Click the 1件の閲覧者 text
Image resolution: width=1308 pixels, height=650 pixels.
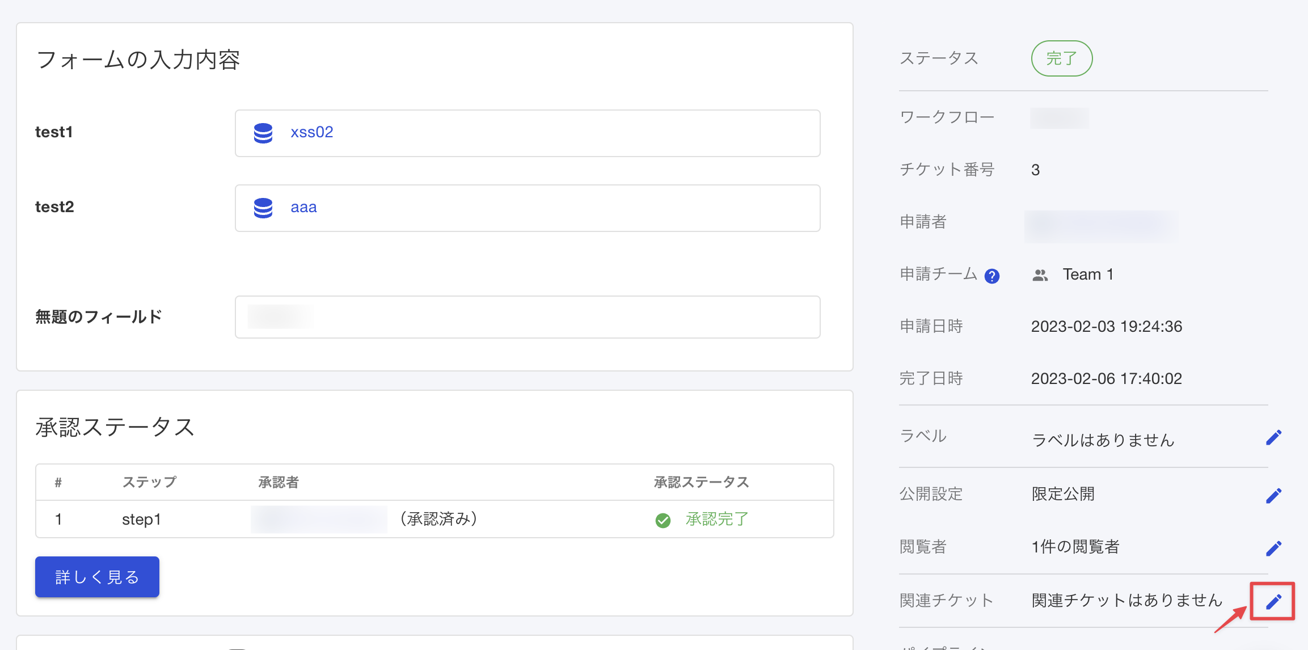(x=1075, y=547)
